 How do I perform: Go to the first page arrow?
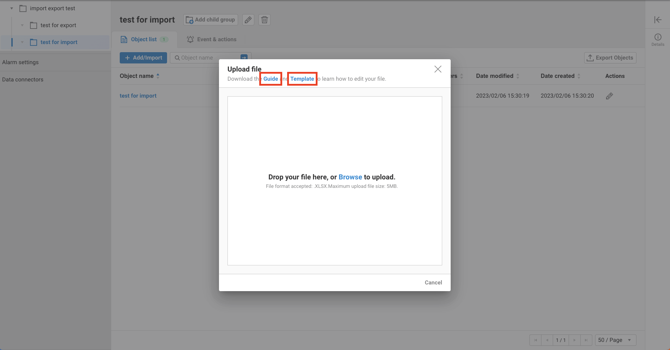(535, 340)
